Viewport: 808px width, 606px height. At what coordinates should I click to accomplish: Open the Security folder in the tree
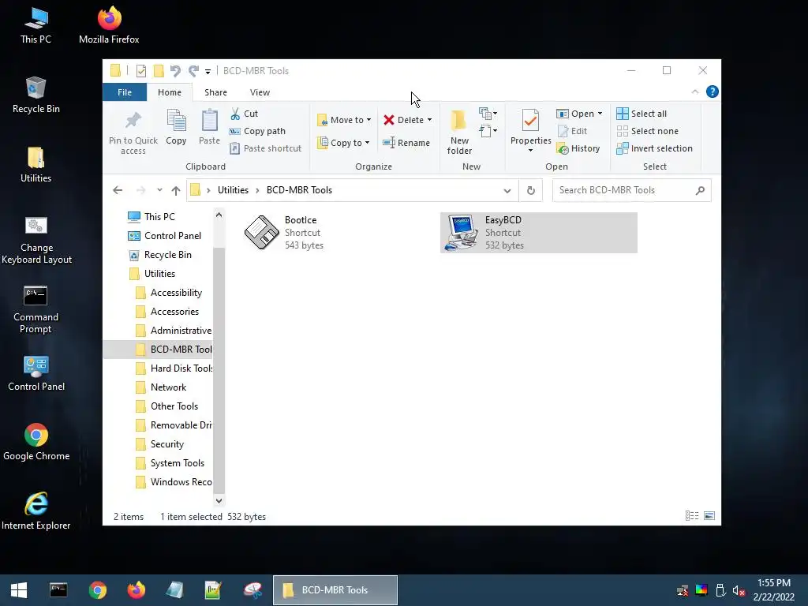(x=167, y=444)
